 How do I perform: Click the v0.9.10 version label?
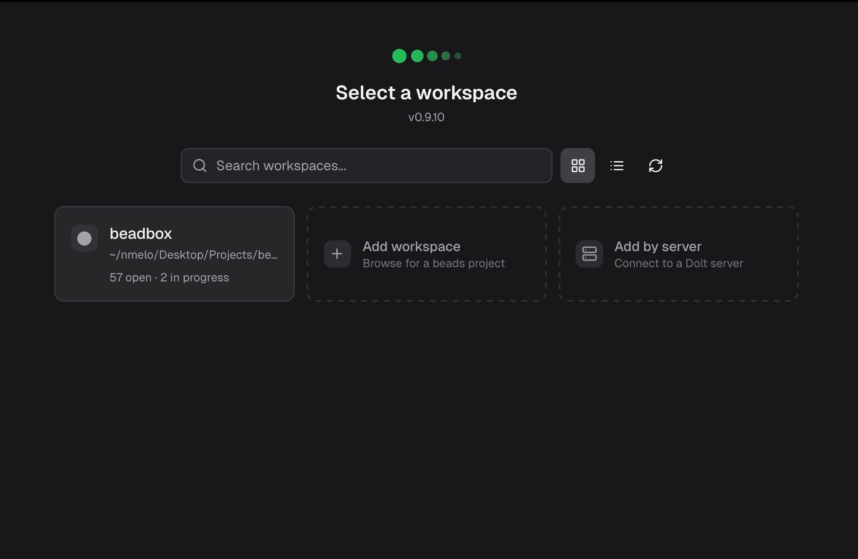coord(426,117)
